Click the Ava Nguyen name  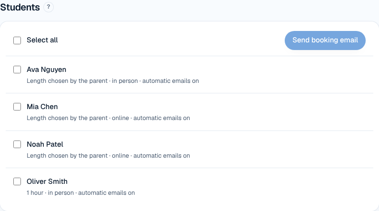46,70
